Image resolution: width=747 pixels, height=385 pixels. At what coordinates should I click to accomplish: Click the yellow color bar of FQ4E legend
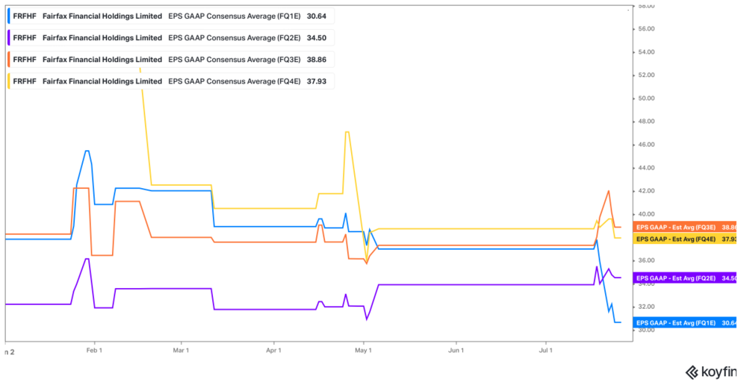pos(8,81)
